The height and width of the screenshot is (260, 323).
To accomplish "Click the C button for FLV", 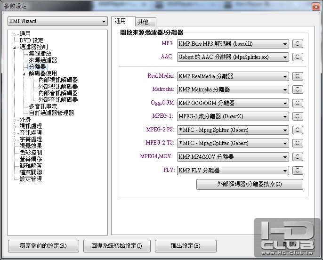I will coord(298,171).
